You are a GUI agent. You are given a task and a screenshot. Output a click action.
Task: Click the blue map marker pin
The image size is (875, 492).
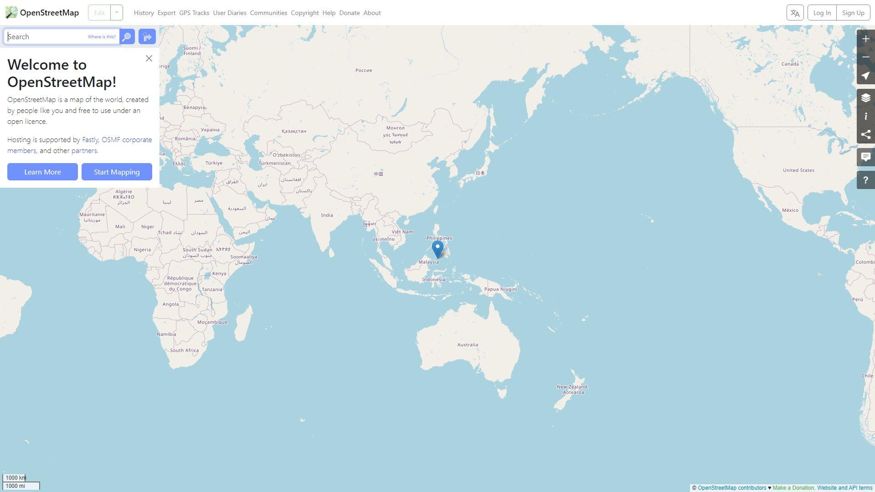click(437, 249)
